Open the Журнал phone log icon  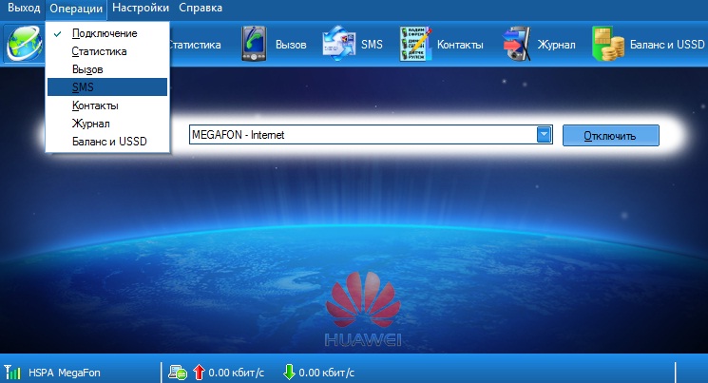tap(517, 44)
